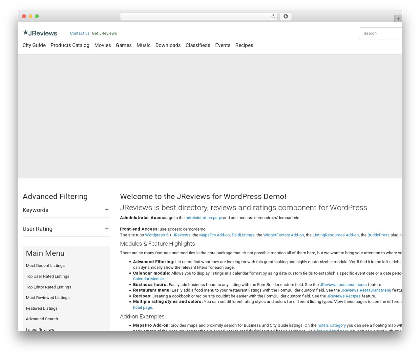The image size is (420, 356).
Task: Click the Wordpress 5 link
Action: click(x=157, y=235)
